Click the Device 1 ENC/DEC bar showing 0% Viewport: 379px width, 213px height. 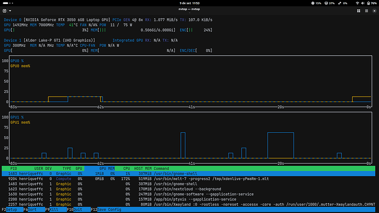196,51
